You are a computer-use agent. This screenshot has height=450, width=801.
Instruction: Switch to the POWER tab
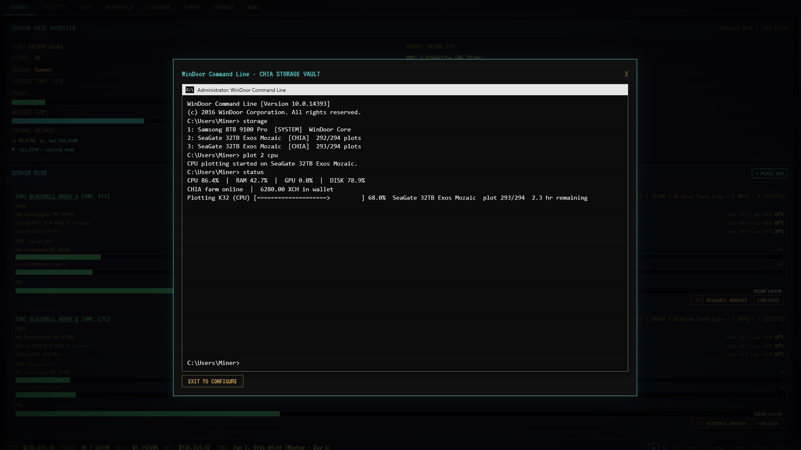tap(191, 7)
